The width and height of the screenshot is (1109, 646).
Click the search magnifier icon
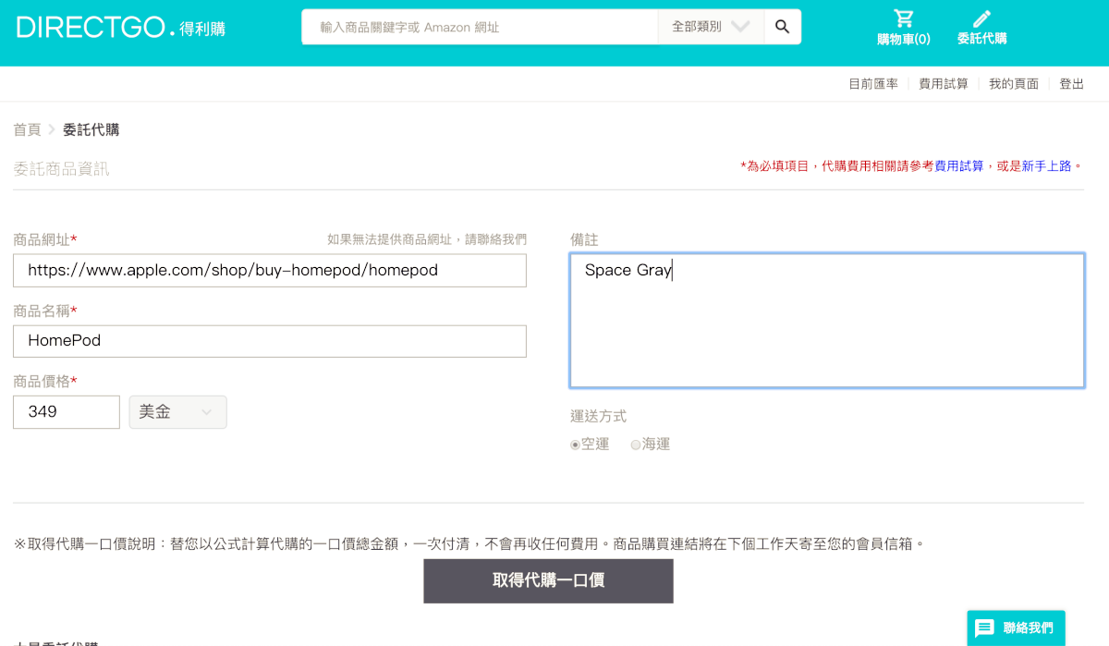point(782,27)
